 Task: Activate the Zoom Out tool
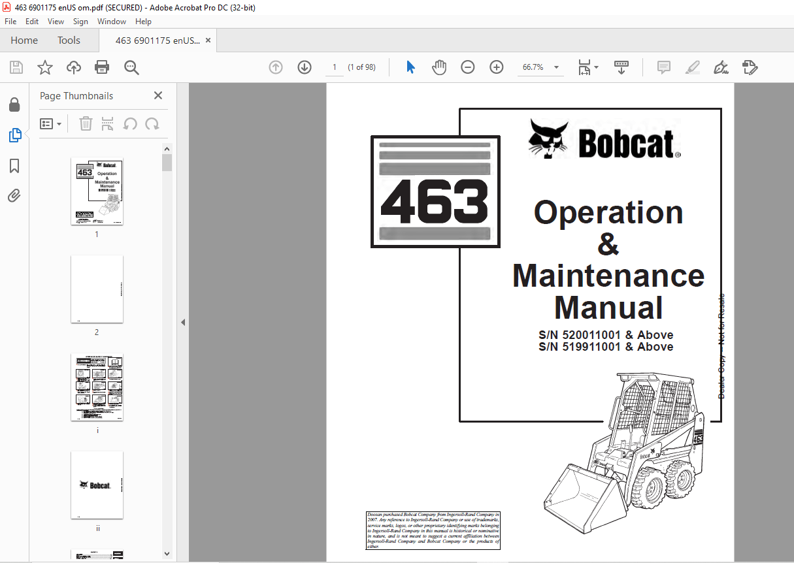pos(467,67)
